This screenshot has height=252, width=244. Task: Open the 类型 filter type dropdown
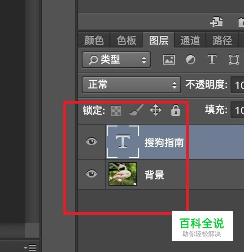click(116, 60)
